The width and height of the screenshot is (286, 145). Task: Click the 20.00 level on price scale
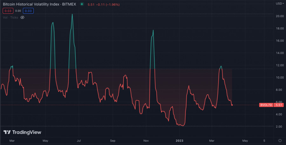280,16
